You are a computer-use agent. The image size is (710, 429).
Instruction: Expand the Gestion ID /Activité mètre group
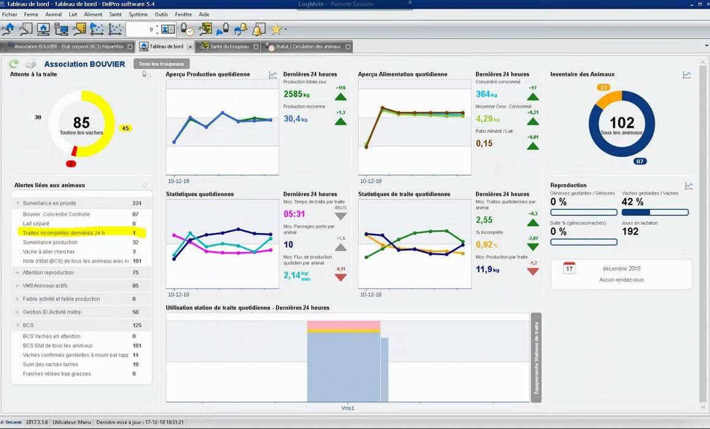[18, 311]
